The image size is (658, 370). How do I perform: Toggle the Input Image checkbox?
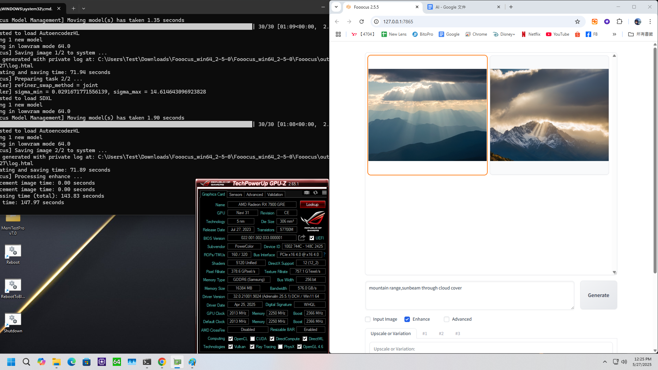click(x=368, y=319)
